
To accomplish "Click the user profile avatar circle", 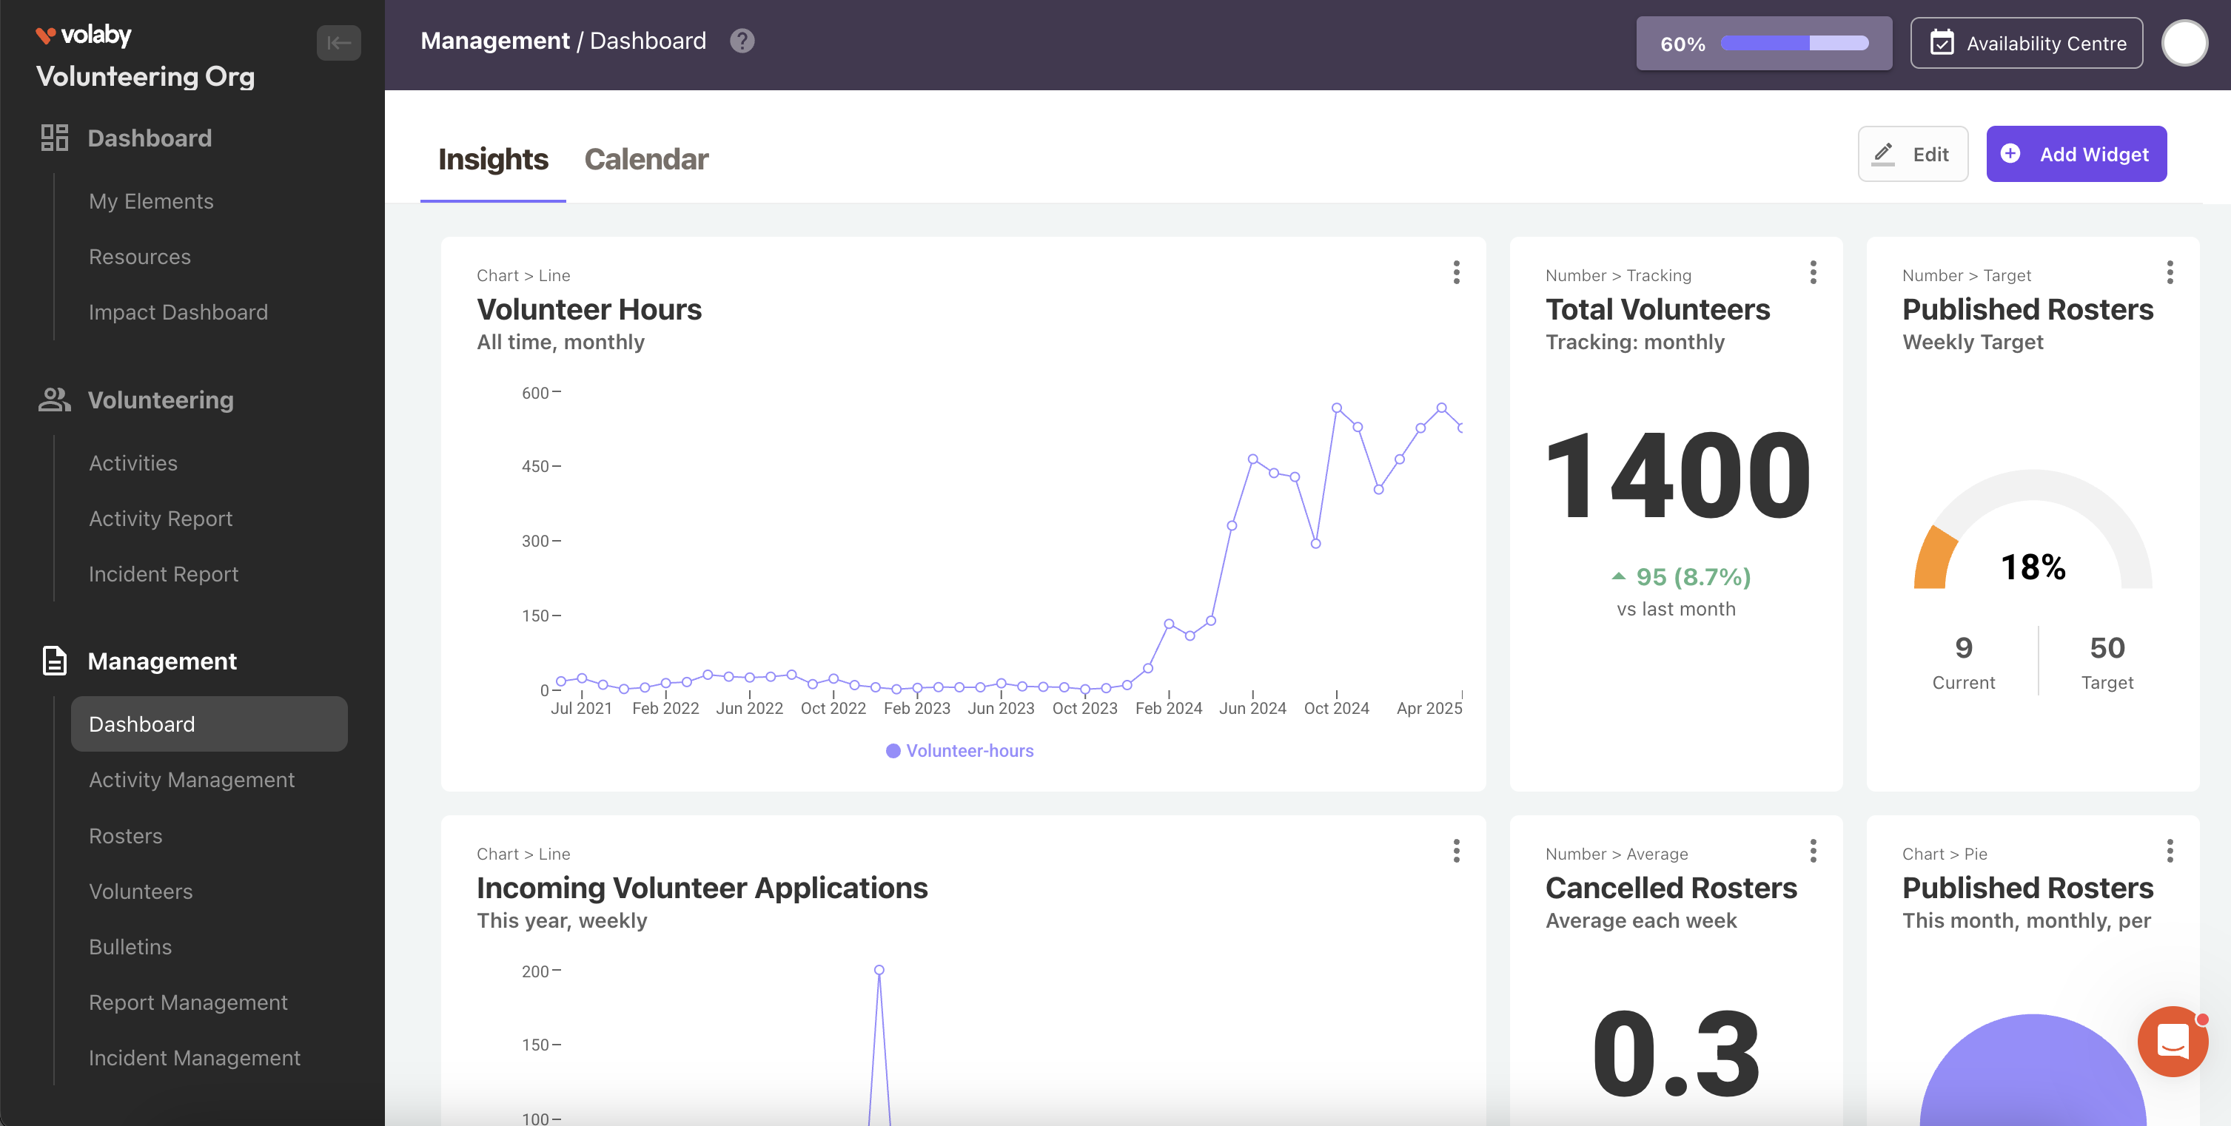I will [2184, 42].
